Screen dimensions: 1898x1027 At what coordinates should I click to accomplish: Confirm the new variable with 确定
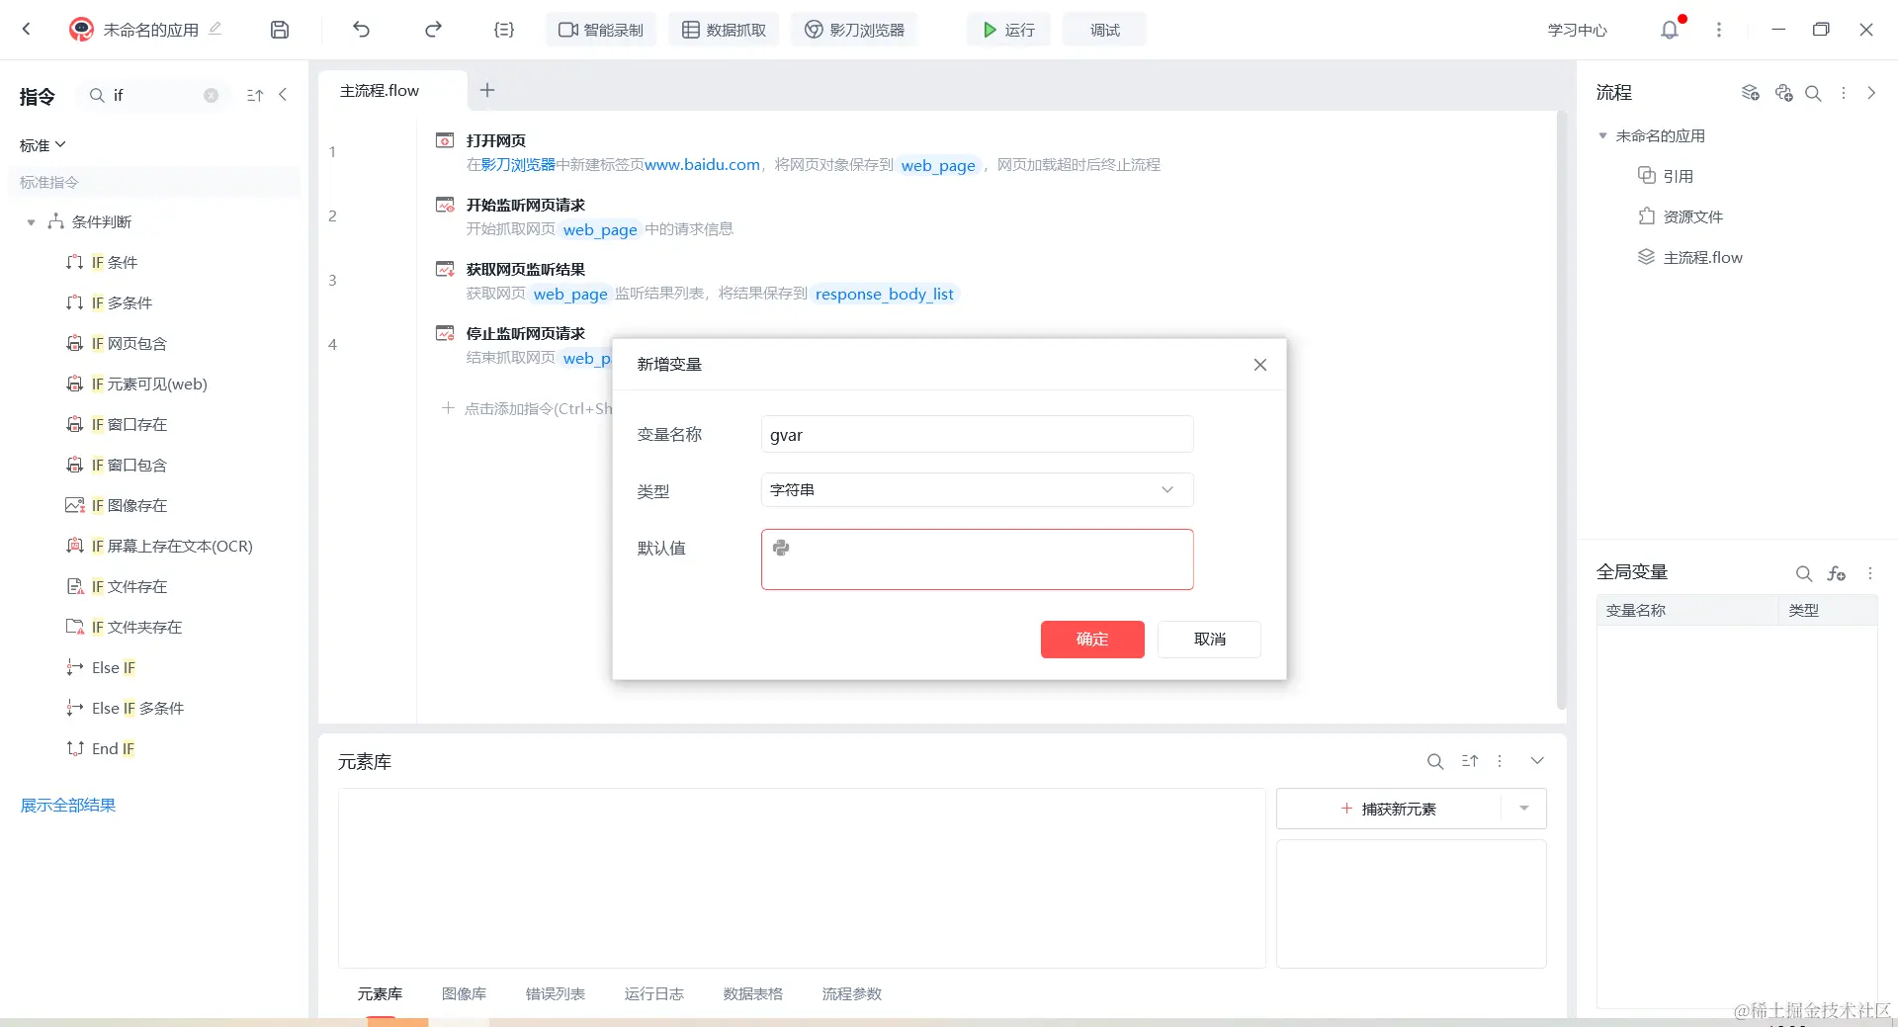tap(1092, 640)
